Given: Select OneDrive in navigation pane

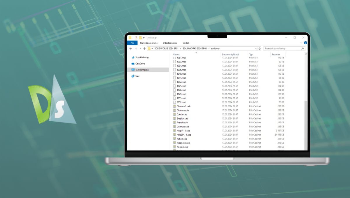Looking at the screenshot, I should pyautogui.click(x=140, y=64).
